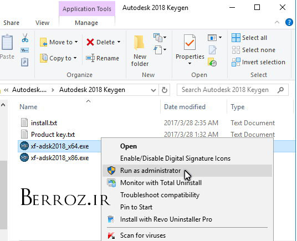
Task: Refresh the Autodesk 2018 Keygen folder
Action: click(165, 90)
